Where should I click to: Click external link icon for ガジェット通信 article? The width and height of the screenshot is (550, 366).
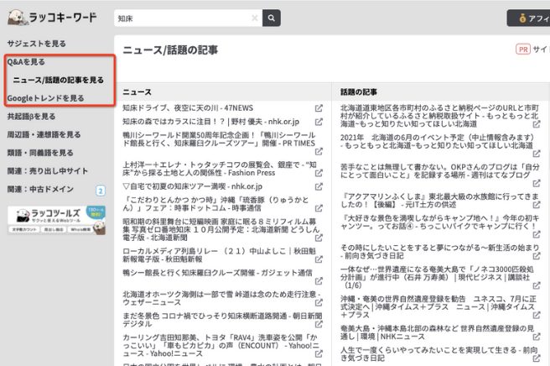[319, 281]
